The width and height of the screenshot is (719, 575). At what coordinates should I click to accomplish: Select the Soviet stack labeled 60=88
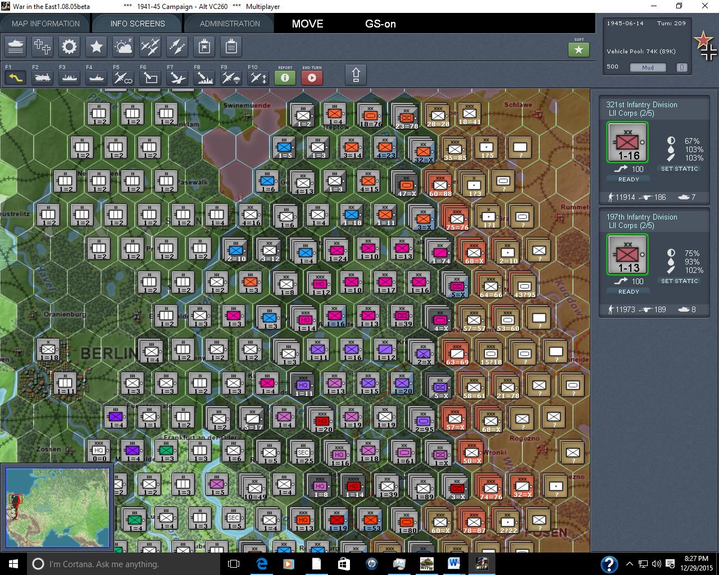(439, 185)
